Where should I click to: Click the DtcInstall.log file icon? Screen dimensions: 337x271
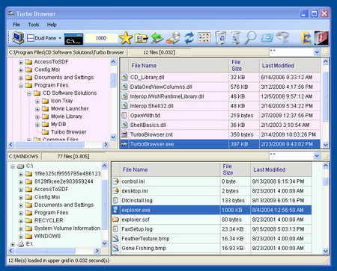[115, 201]
